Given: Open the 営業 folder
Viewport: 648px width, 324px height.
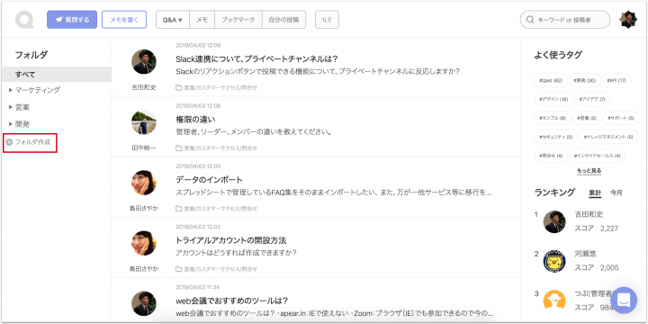Looking at the screenshot, I should [22, 107].
